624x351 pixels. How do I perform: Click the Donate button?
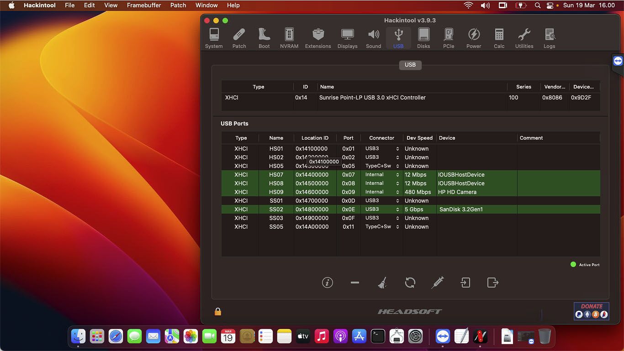591,311
